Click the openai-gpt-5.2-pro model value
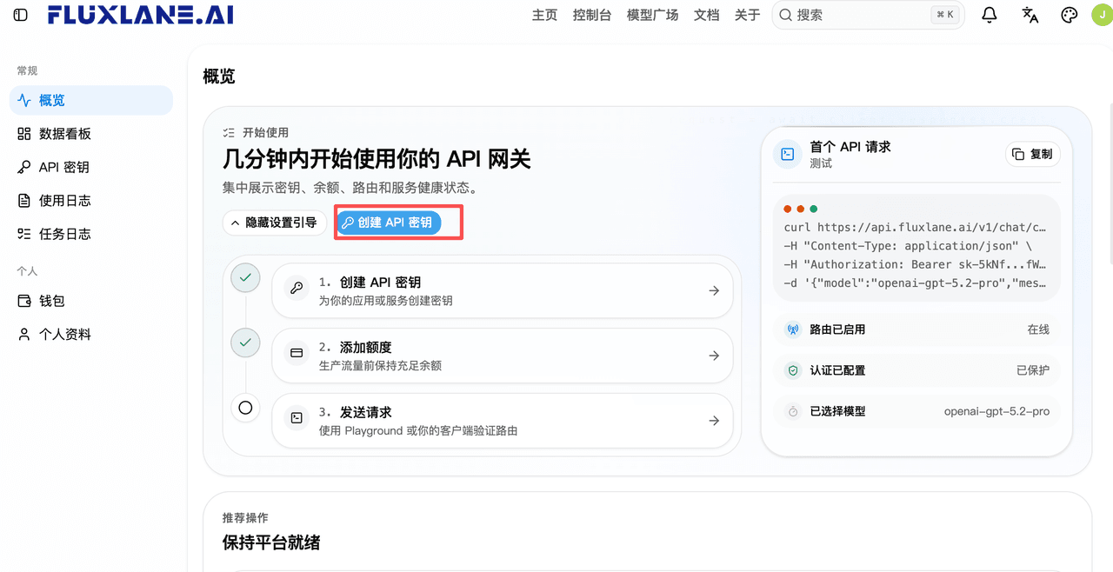1113x572 pixels. click(996, 411)
